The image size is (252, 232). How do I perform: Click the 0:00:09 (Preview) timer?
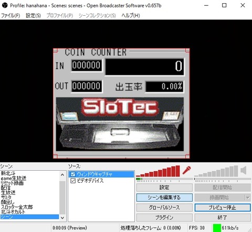[x=70, y=228]
